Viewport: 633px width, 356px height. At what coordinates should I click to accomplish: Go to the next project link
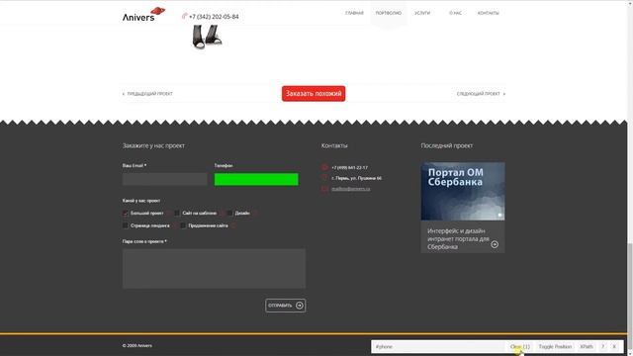(481, 94)
